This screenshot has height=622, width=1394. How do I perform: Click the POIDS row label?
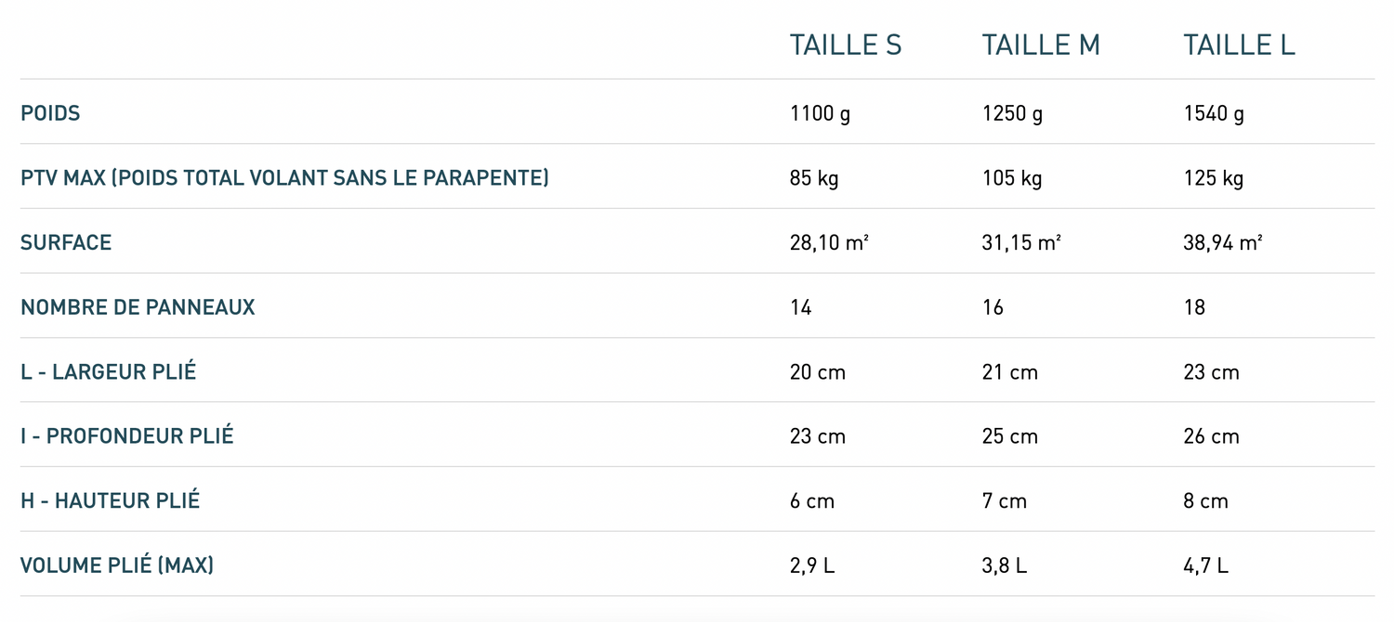[x=50, y=113]
